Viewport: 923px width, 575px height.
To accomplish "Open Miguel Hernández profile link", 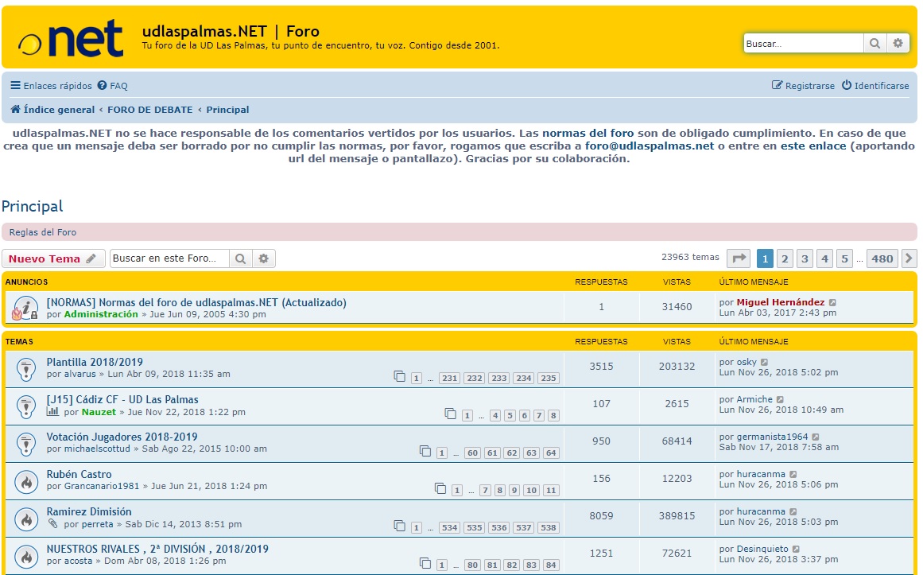I will [781, 302].
